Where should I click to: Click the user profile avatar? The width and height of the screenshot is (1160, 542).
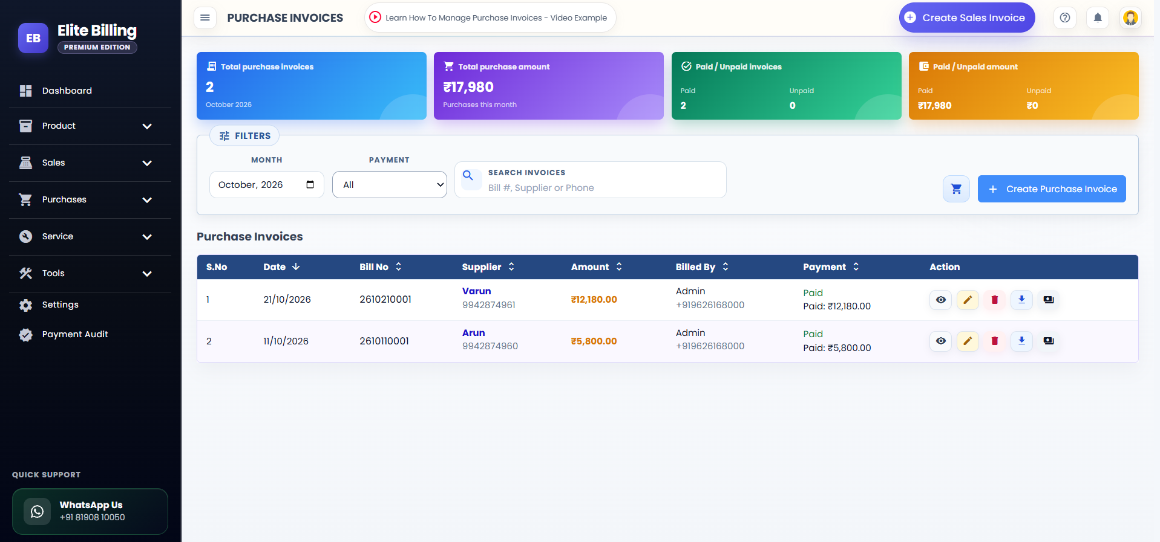[x=1130, y=18]
